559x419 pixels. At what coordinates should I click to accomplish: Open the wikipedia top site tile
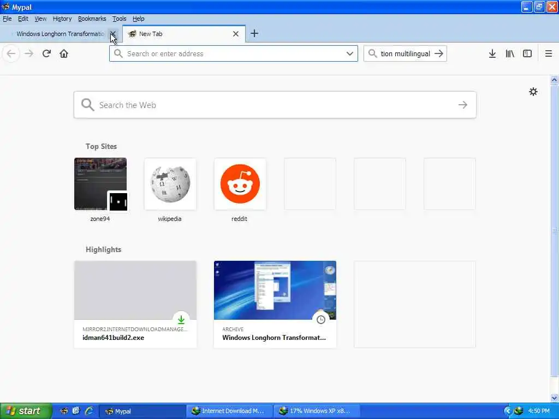click(170, 190)
